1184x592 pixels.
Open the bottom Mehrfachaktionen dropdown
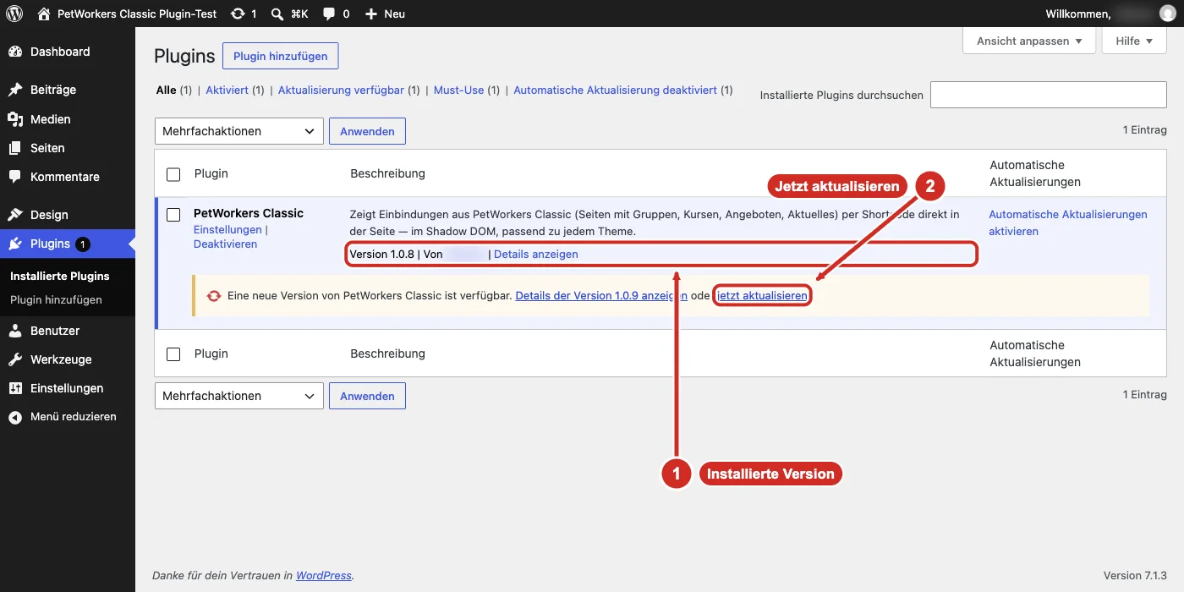239,396
